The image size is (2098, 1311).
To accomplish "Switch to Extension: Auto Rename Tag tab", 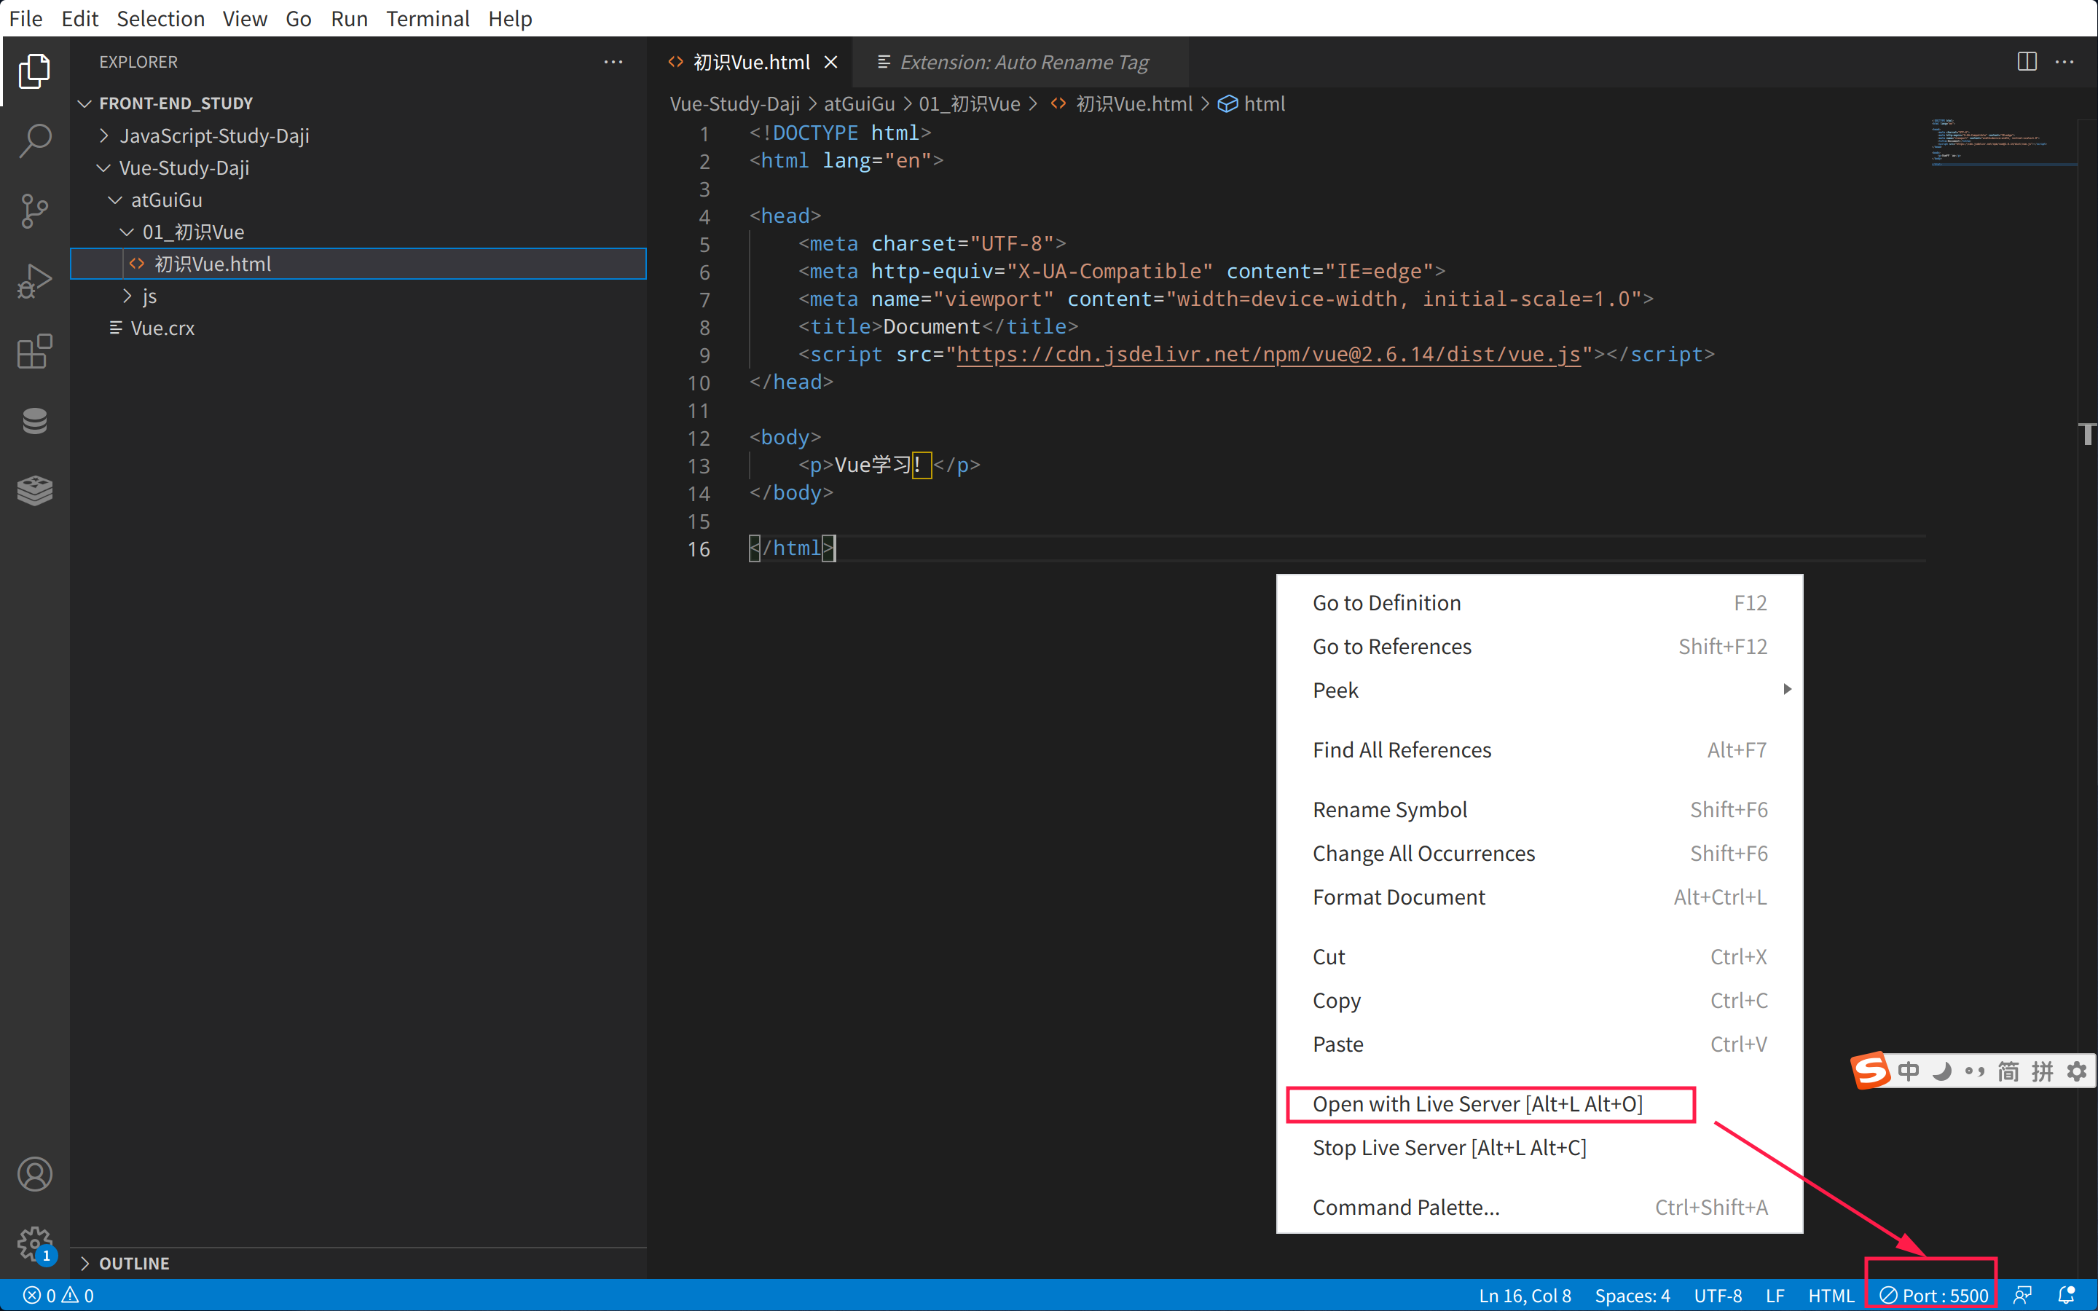I will 1021,62.
